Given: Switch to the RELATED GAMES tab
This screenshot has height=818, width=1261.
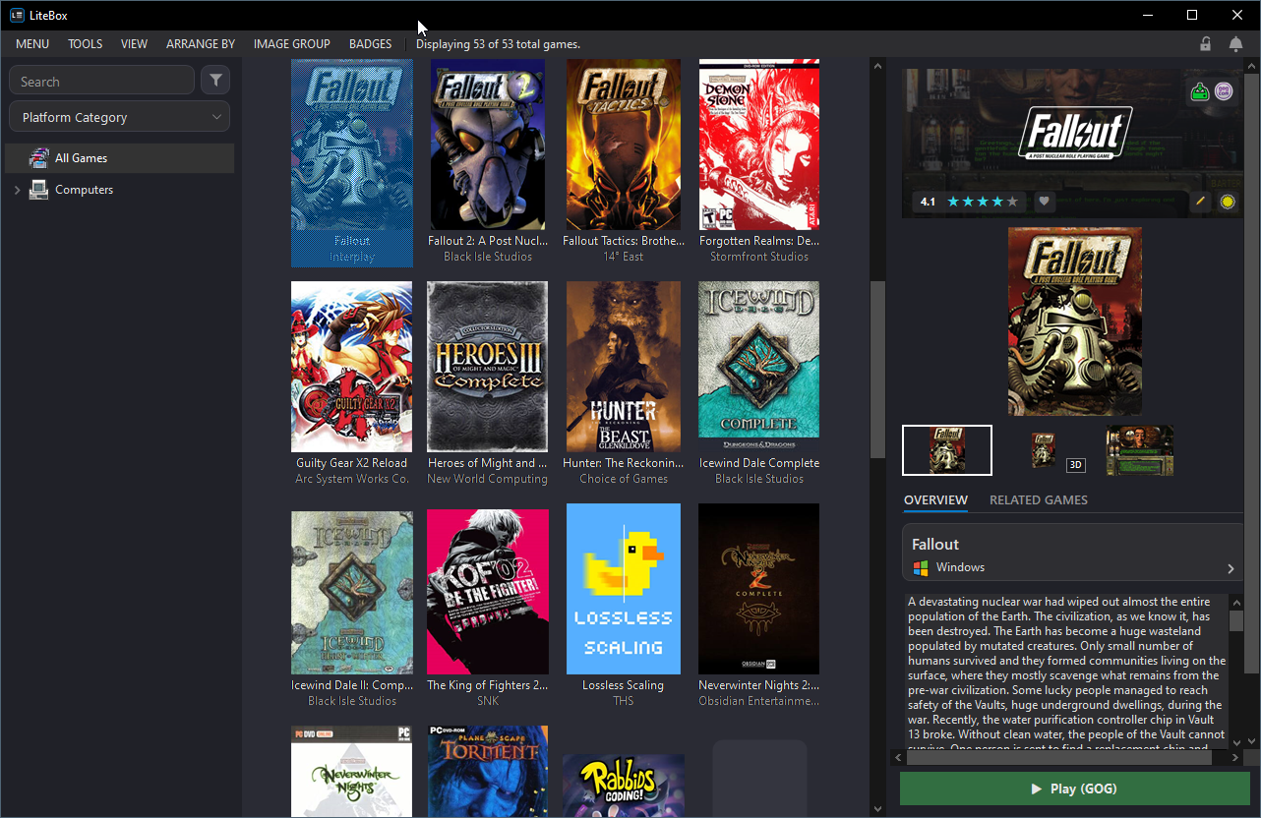Looking at the screenshot, I should (x=1039, y=500).
